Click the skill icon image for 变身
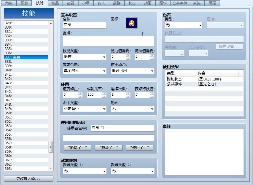 pyautogui.click(x=132, y=23)
